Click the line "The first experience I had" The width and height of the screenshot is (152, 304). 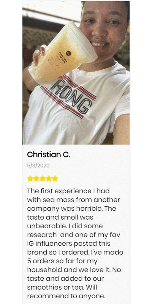tap(68, 191)
